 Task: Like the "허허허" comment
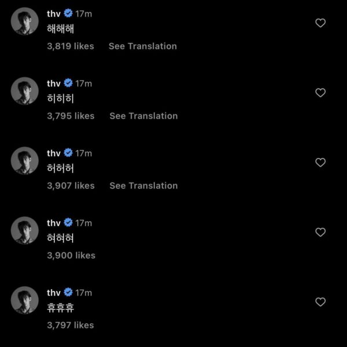(320, 163)
